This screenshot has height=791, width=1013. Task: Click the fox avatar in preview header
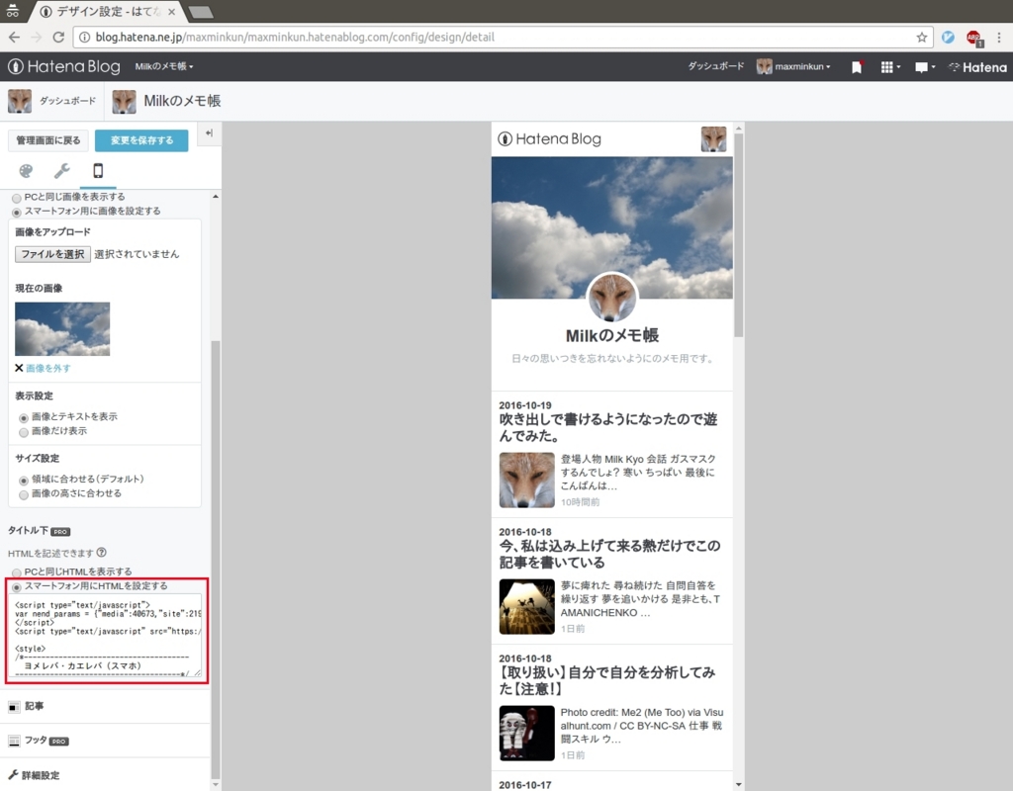coord(713,138)
